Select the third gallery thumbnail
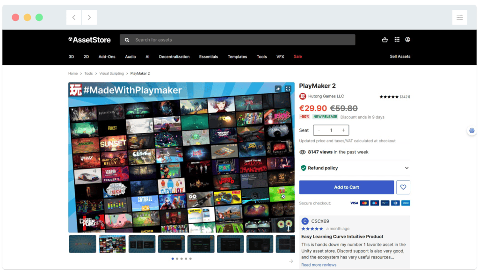This screenshot has width=479, height=274. tap(142, 244)
